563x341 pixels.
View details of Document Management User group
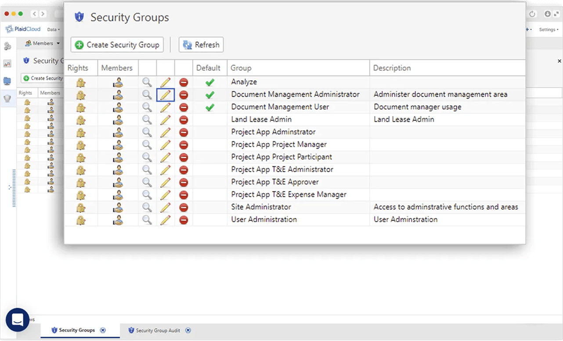click(x=147, y=107)
